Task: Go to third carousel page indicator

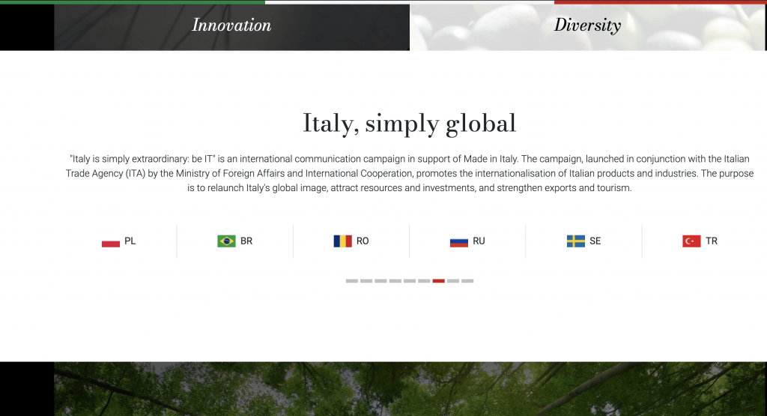Action: click(x=381, y=281)
